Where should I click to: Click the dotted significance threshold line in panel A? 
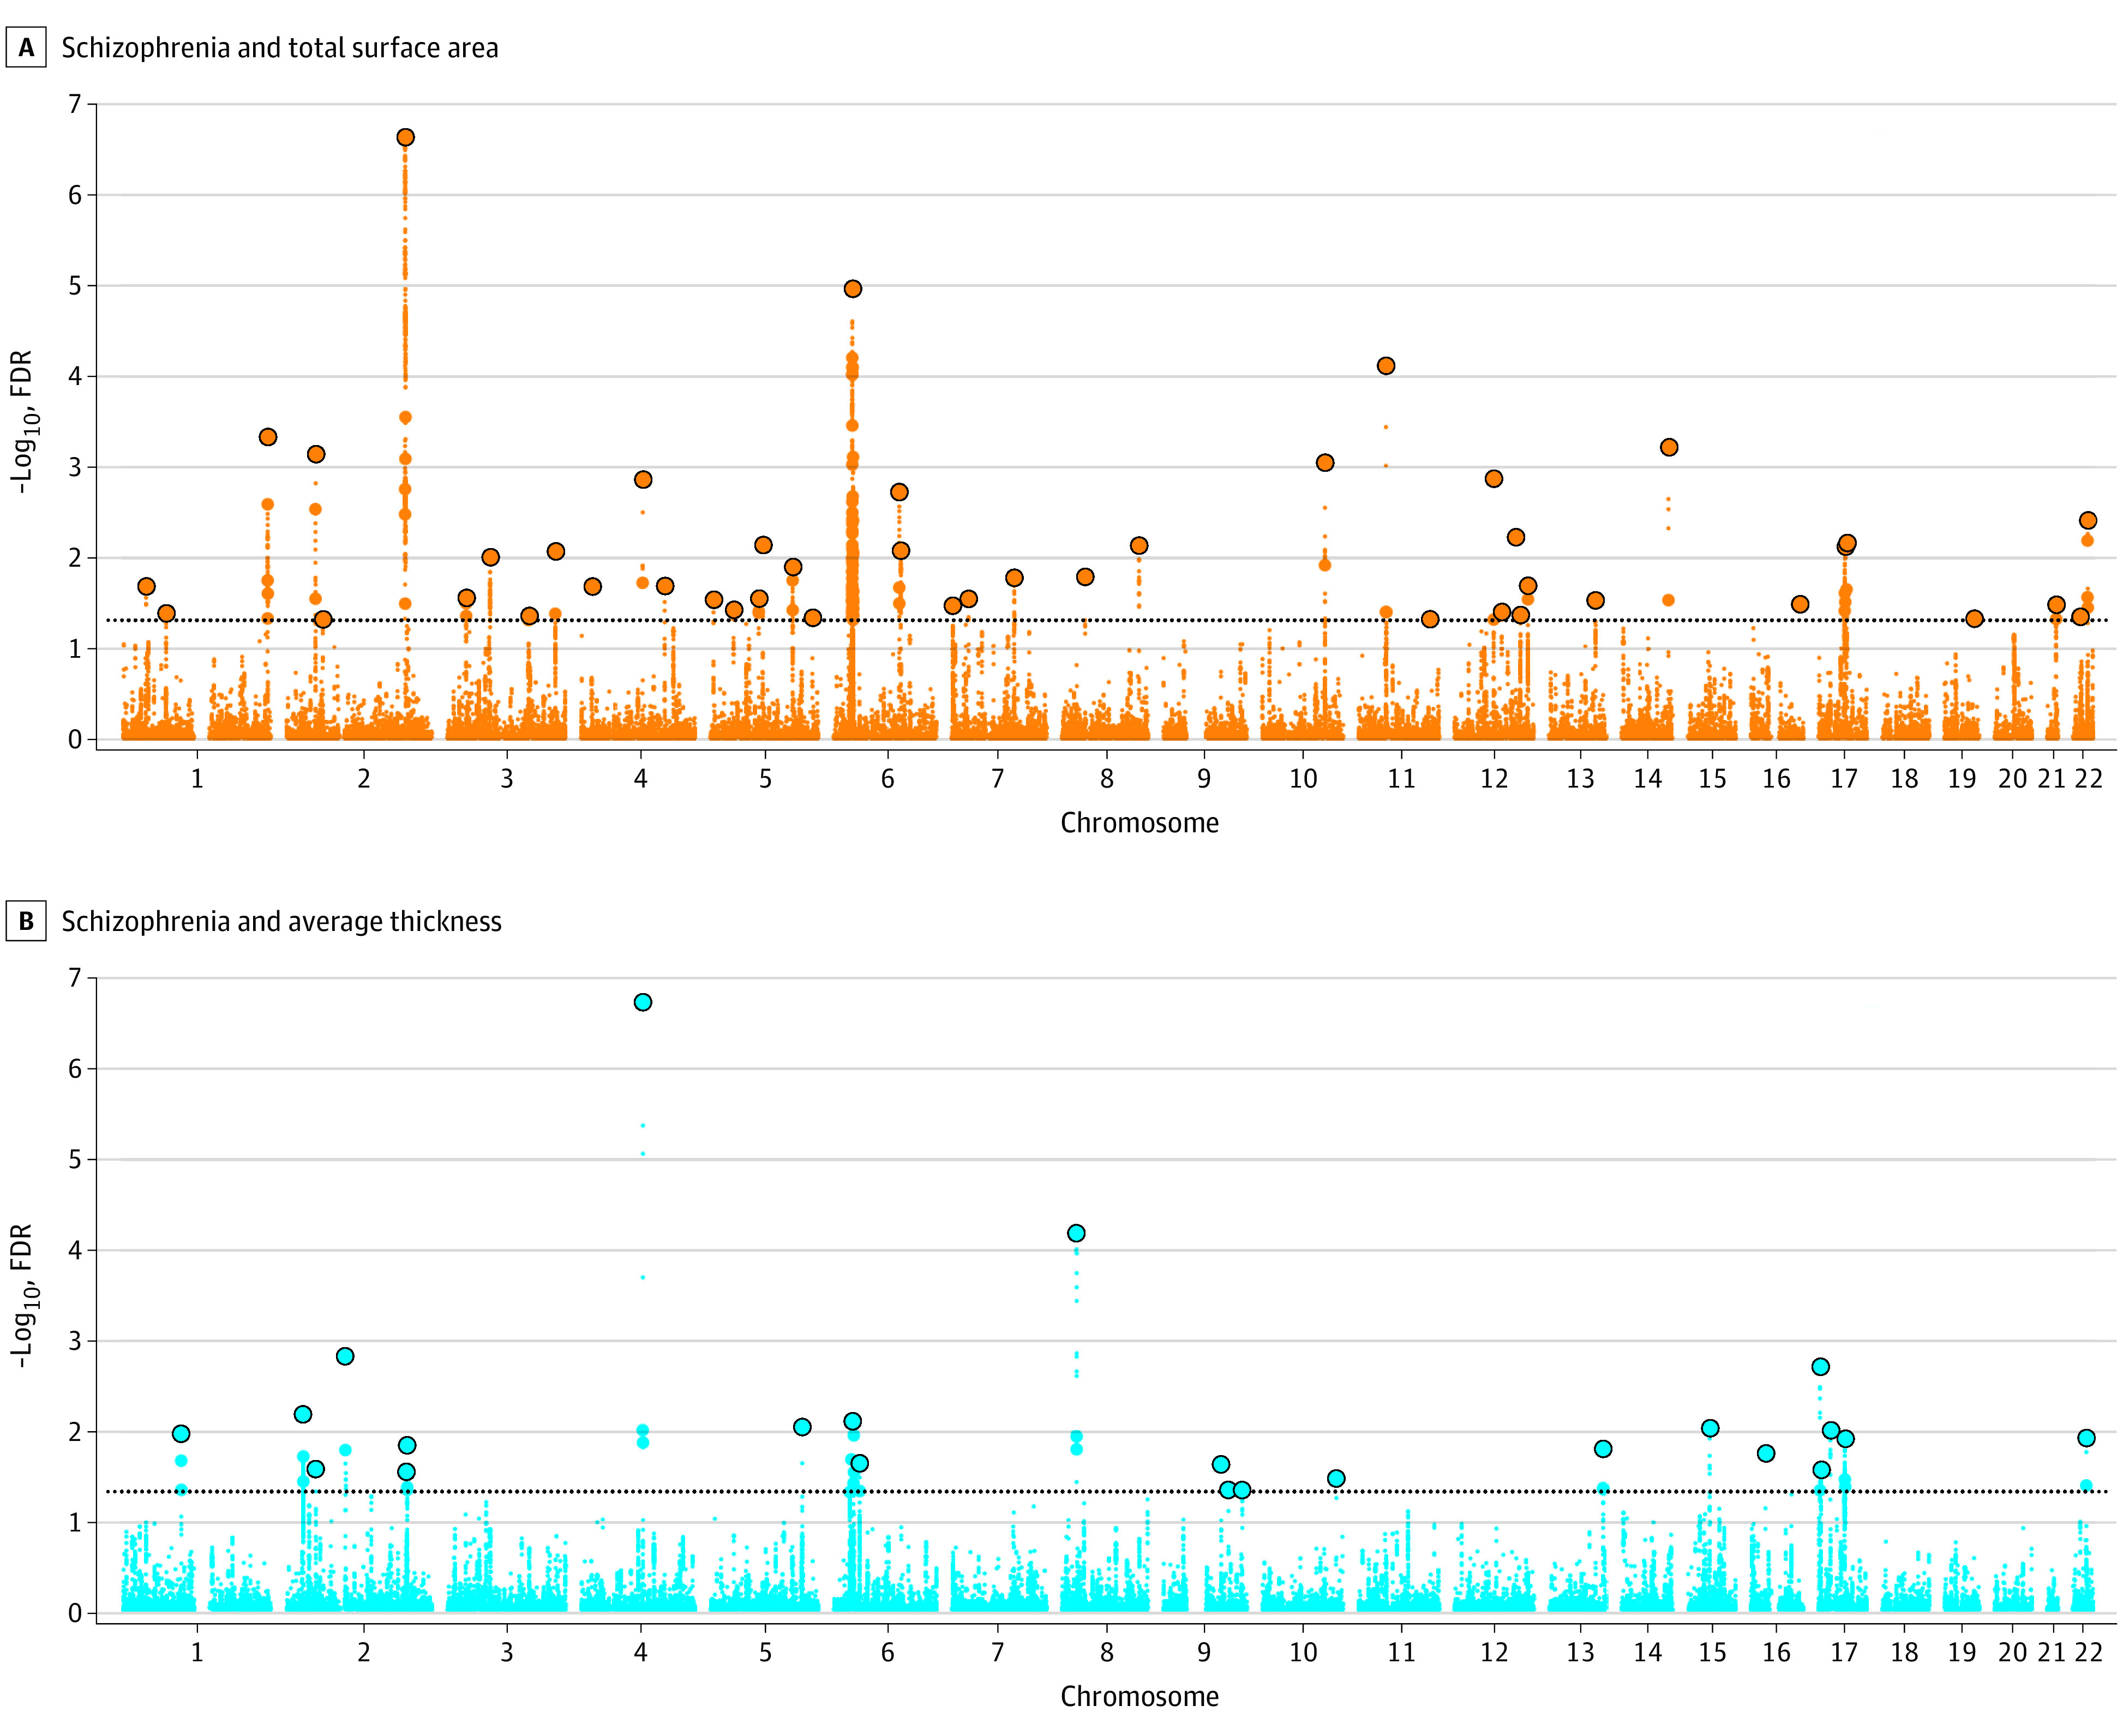pos(1107,620)
